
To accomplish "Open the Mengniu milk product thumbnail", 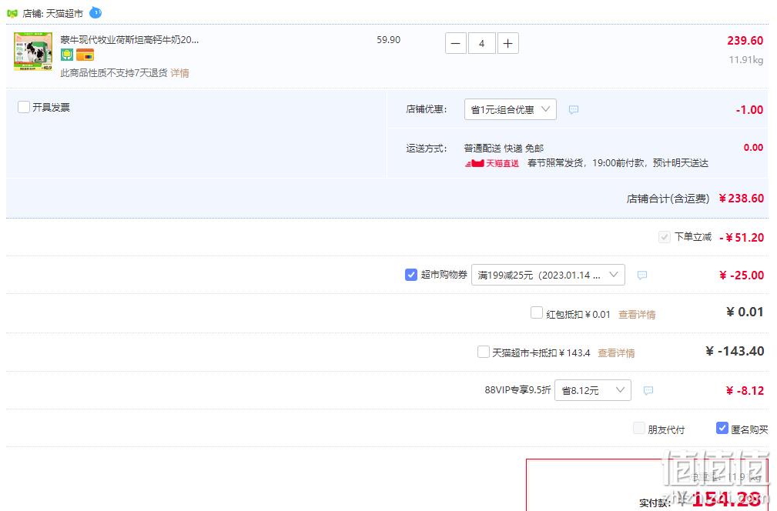I will pyautogui.click(x=33, y=52).
